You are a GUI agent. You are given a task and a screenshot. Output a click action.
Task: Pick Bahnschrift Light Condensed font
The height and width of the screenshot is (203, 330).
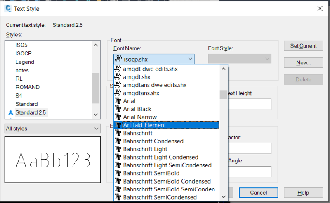(x=160, y=157)
